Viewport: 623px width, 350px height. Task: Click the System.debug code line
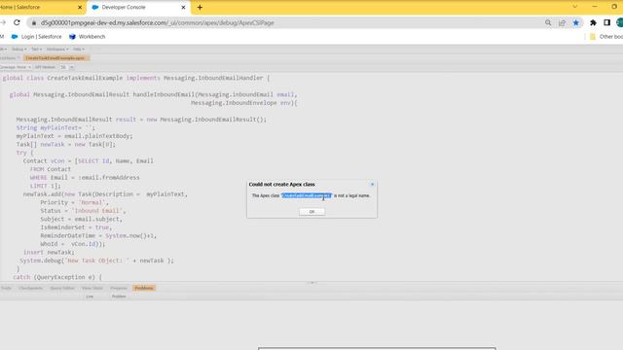coord(96,261)
